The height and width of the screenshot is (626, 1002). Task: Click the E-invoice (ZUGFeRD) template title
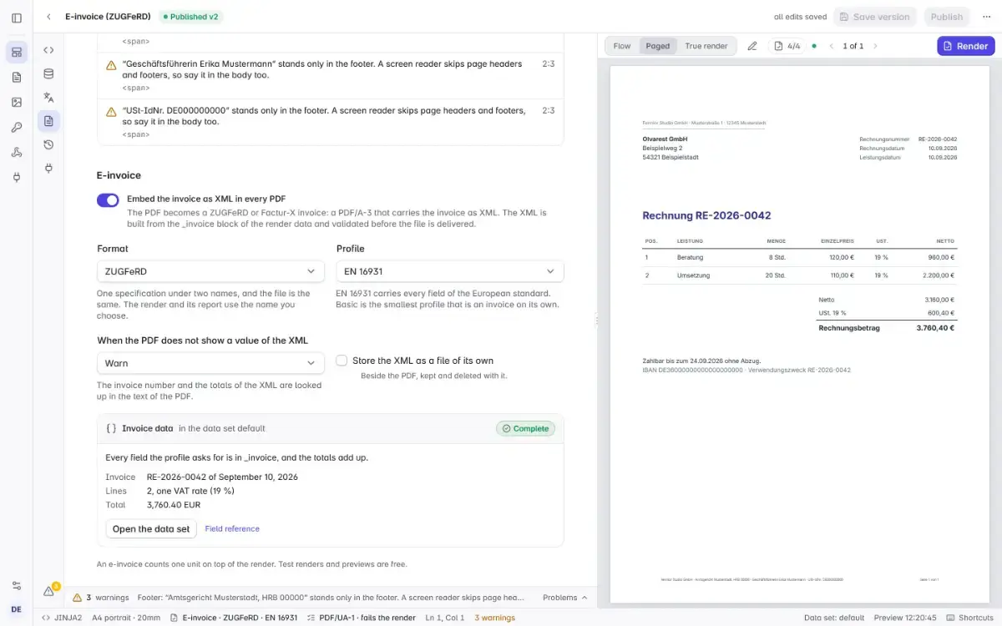(108, 17)
